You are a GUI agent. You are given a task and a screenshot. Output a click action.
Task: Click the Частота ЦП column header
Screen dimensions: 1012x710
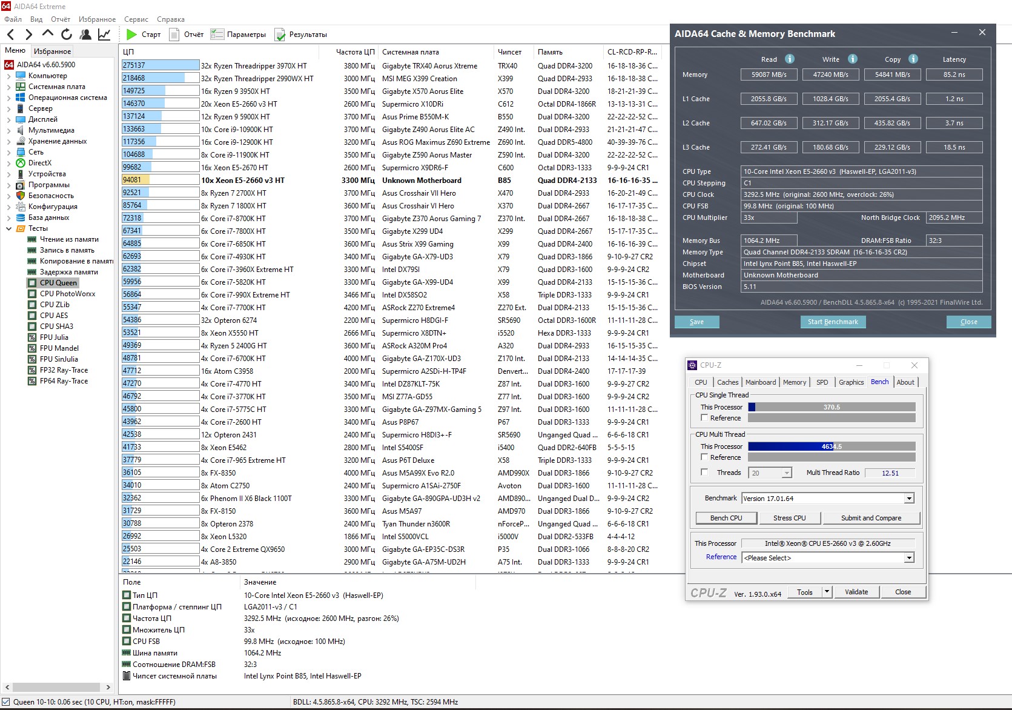356,52
